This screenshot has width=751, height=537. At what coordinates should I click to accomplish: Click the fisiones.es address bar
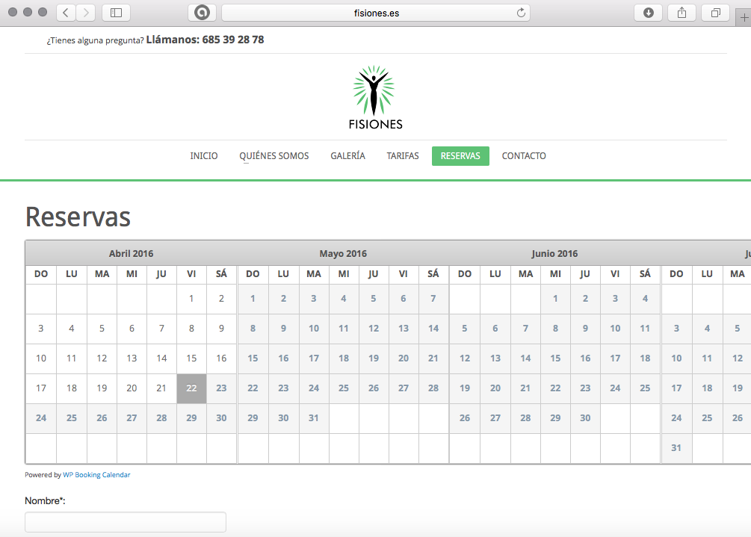(x=377, y=13)
